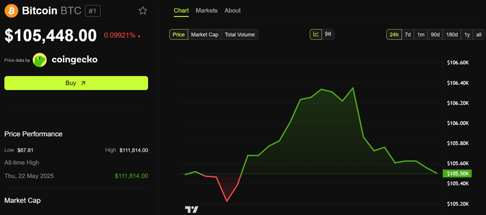Click the $105.60K axis label
Image resolution: width=486 pixels, height=215 pixels.
point(458,163)
